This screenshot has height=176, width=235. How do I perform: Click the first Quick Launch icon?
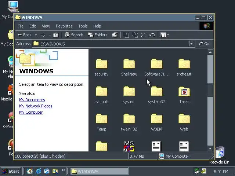coord(30,171)
